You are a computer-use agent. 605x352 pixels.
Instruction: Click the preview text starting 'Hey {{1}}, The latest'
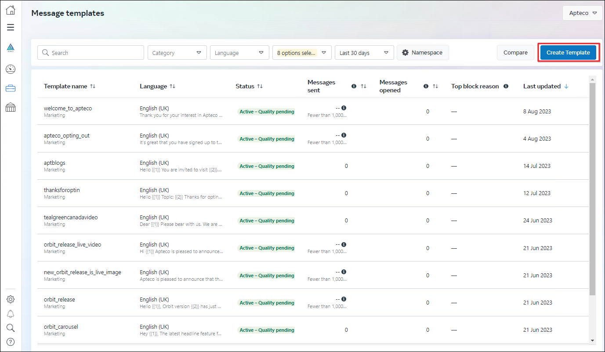(181, 334)
